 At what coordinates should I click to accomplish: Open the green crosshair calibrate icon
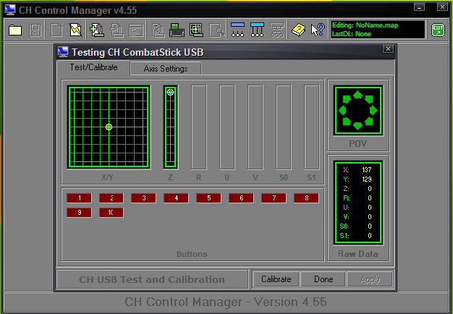196,30
